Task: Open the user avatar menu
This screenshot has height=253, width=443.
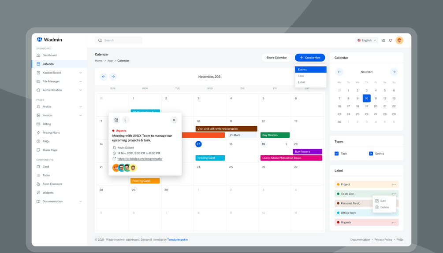Action: tap(399, 40)
